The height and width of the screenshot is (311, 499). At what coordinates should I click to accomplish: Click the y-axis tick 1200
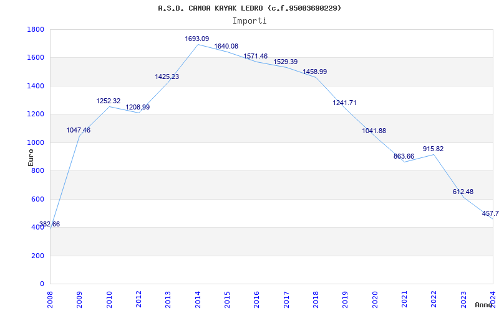click(x=36, y=114)
